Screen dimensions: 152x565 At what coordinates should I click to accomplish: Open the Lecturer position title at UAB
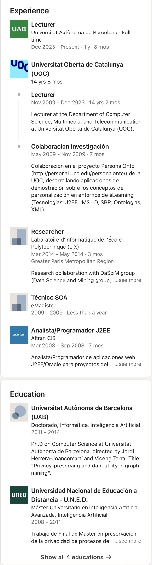43,25
